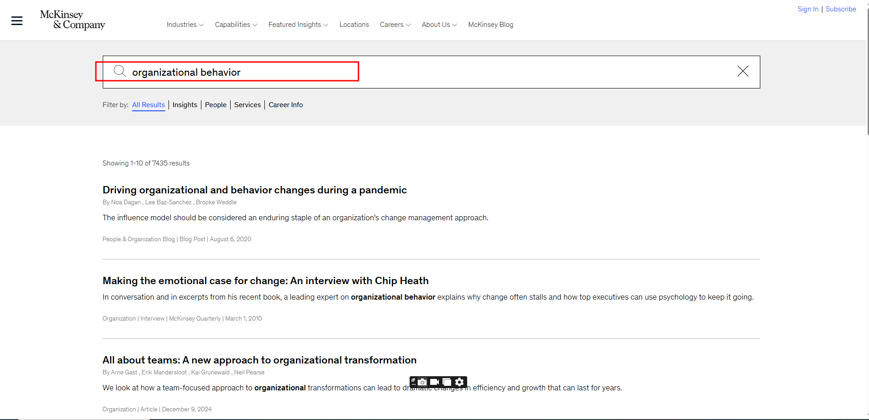869x420 pixels.
Task: Expand the Industries dropdown menu
Action: 185,25
